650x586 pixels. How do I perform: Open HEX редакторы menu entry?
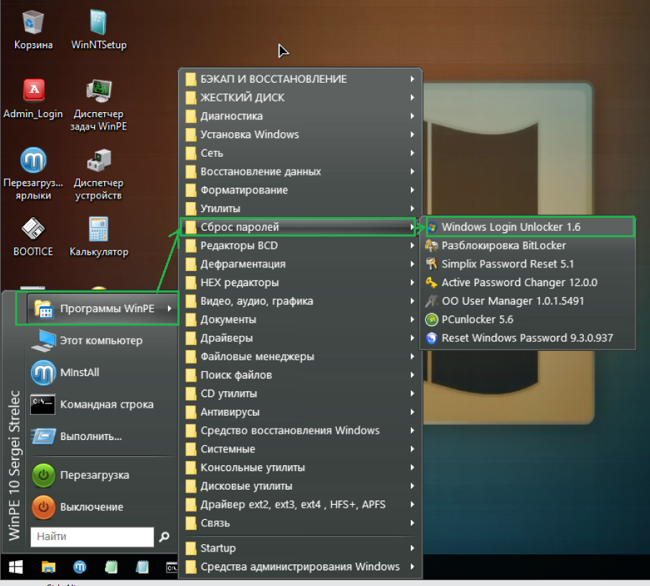pyautogui.click(x=300, y=282)
